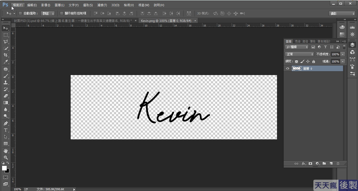This screenshot has width=358, height=191.
Task: Select the Hand tool
Action: point(6,151)
